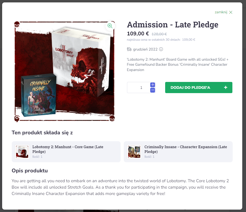Screen dimensions: 246x212
Task: Click the white plus icon on green button
Action: coord(226,88)
